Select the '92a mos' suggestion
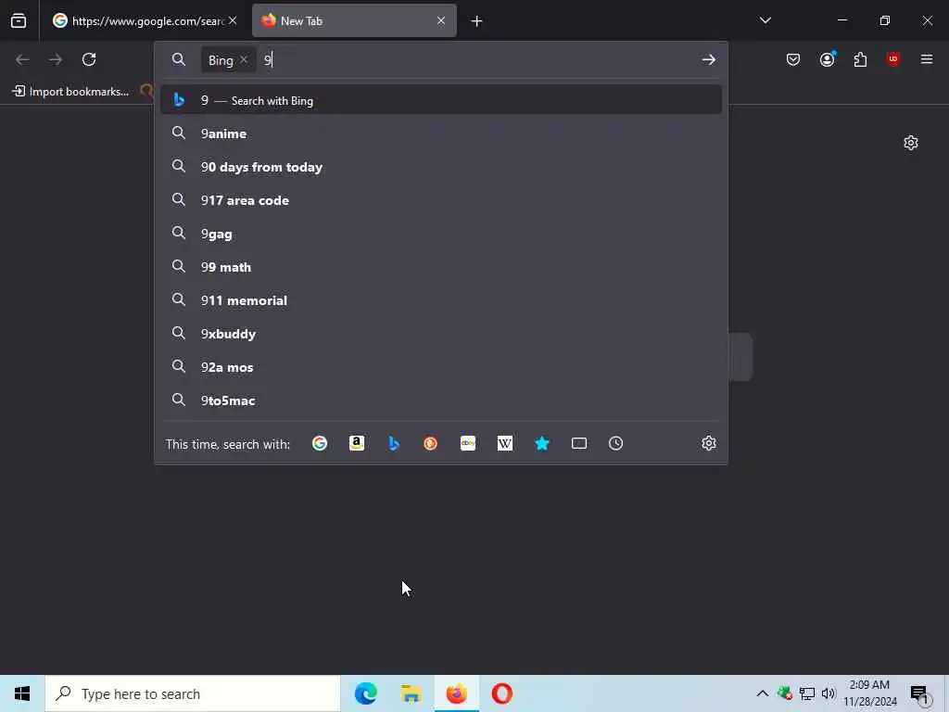This screenshot has height=712, width=949. [440, 366]
